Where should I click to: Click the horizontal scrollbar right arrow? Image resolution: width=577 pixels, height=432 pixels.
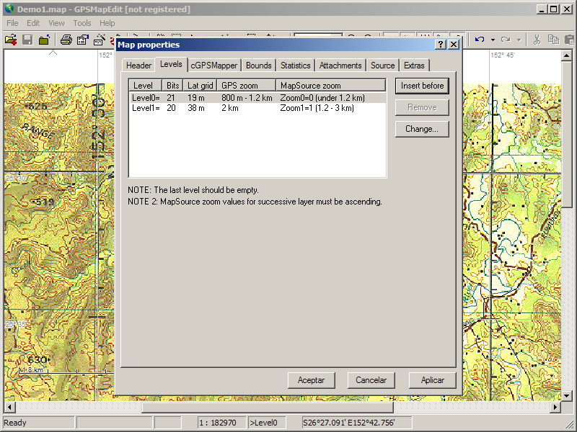555,407
